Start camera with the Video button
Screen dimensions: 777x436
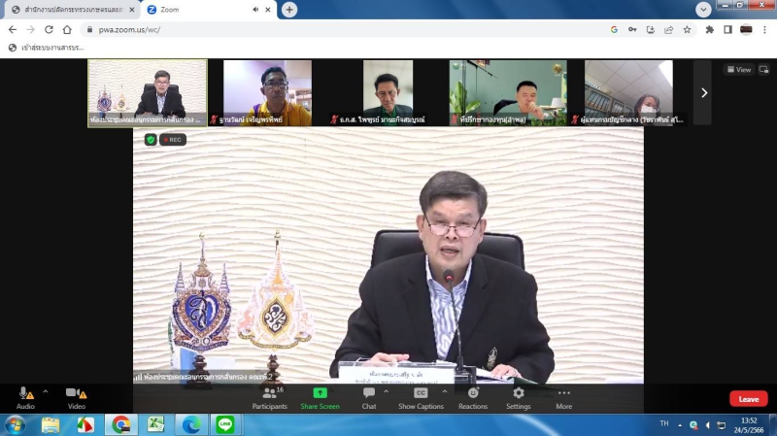pos(75,394)
